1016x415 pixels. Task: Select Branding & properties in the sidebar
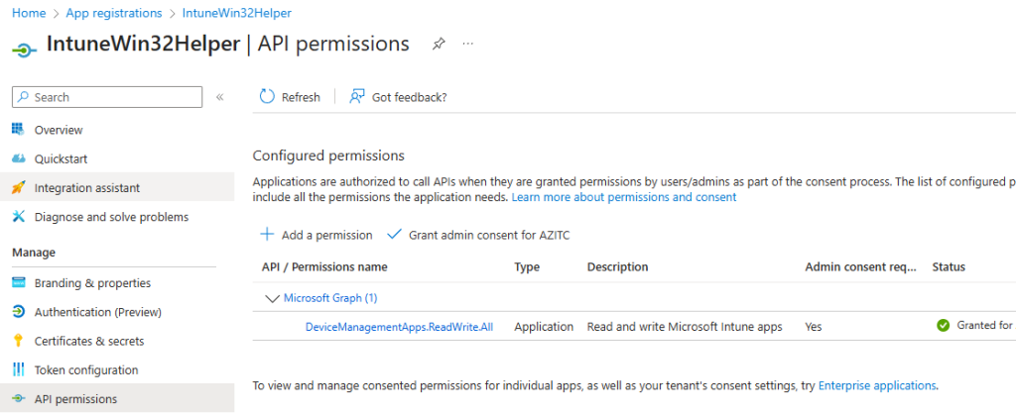pyautogui.click(x=92, y=283)
